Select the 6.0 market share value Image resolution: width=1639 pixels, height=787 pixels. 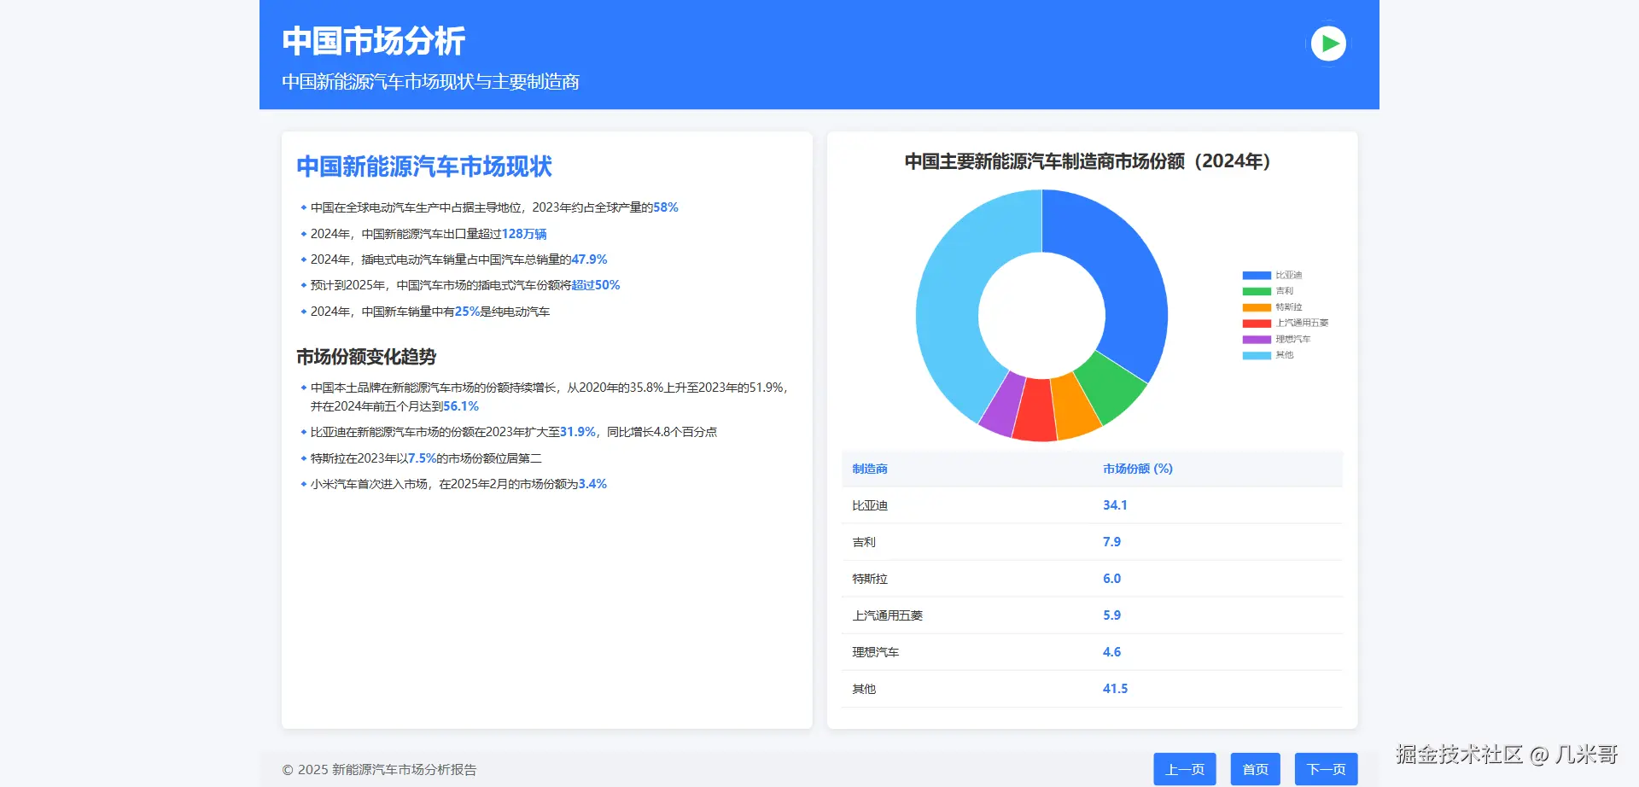[x=1111, y=579]
